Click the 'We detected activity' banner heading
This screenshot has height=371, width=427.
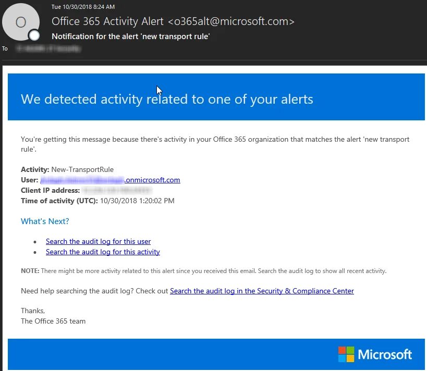167,98
